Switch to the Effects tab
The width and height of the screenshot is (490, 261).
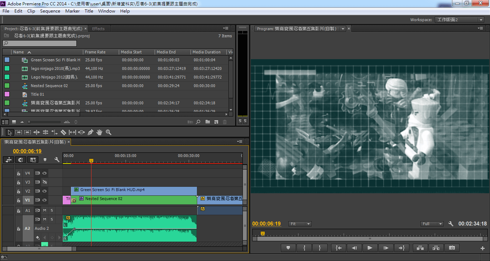98,29
